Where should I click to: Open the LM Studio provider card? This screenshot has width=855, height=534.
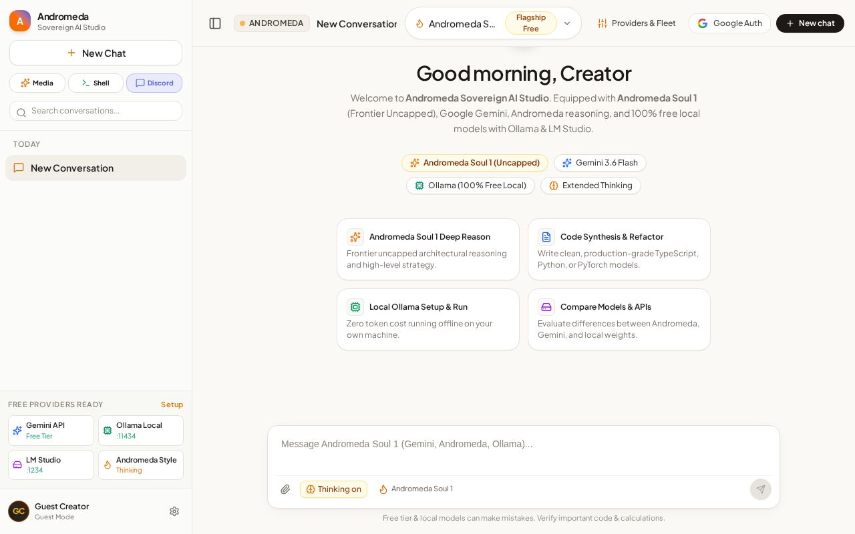[x=51, y=465]
